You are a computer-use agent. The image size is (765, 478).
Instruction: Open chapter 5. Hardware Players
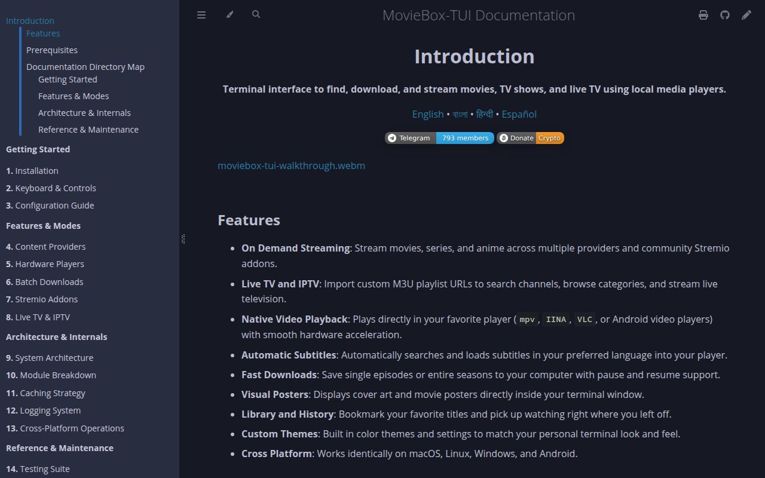(x=45, y=264)
